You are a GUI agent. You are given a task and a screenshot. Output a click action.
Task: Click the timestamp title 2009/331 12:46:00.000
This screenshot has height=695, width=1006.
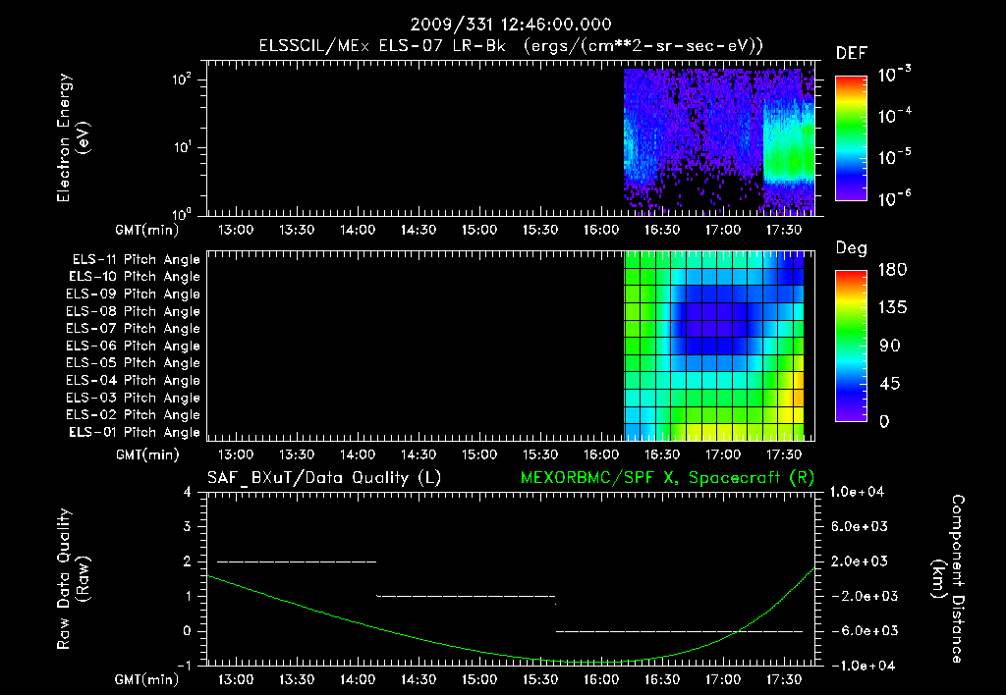coord(511,25)
